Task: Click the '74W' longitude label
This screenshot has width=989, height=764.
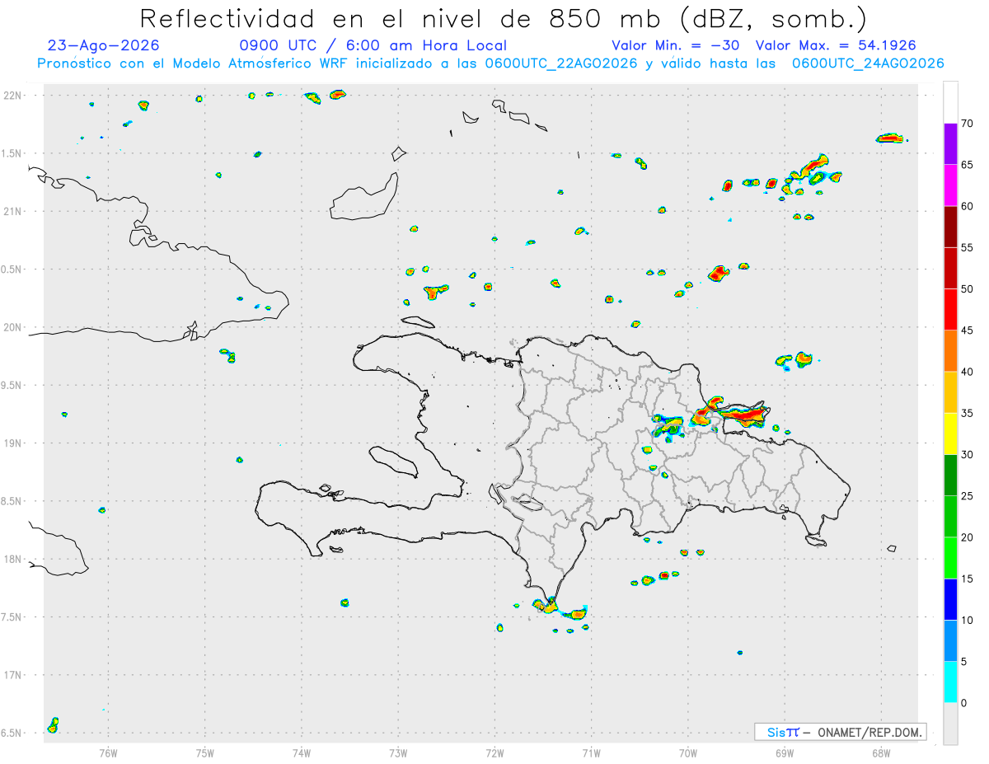Action: point(302,753)
